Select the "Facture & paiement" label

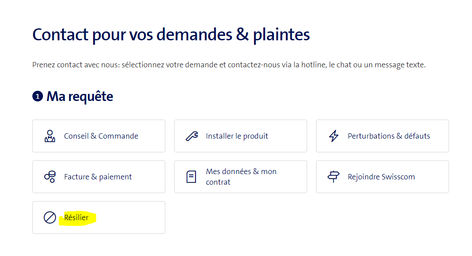point(98,177)
